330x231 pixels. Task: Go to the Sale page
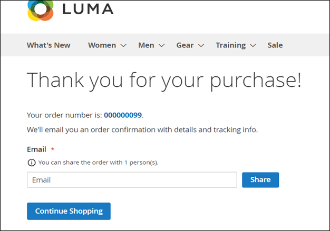tap(275, 45)
